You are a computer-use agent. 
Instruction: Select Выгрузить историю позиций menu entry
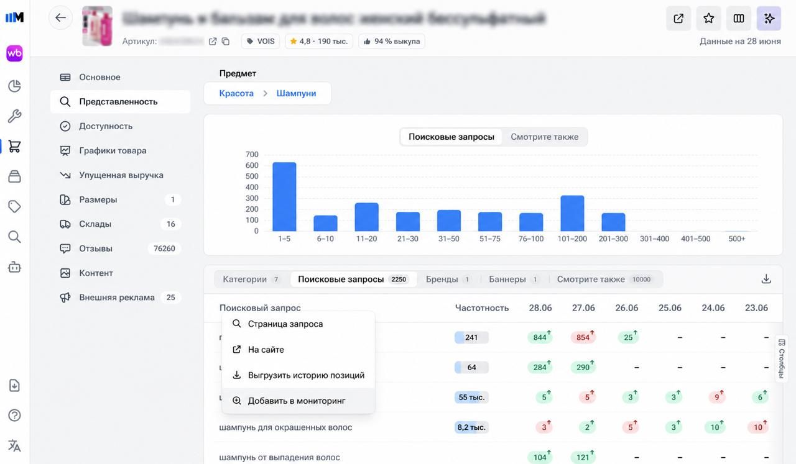click(x=298, y=375)
